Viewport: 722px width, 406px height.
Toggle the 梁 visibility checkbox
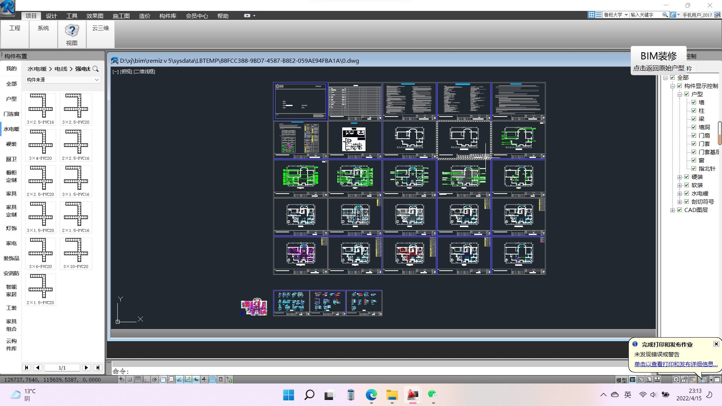(x=694, y=119)
